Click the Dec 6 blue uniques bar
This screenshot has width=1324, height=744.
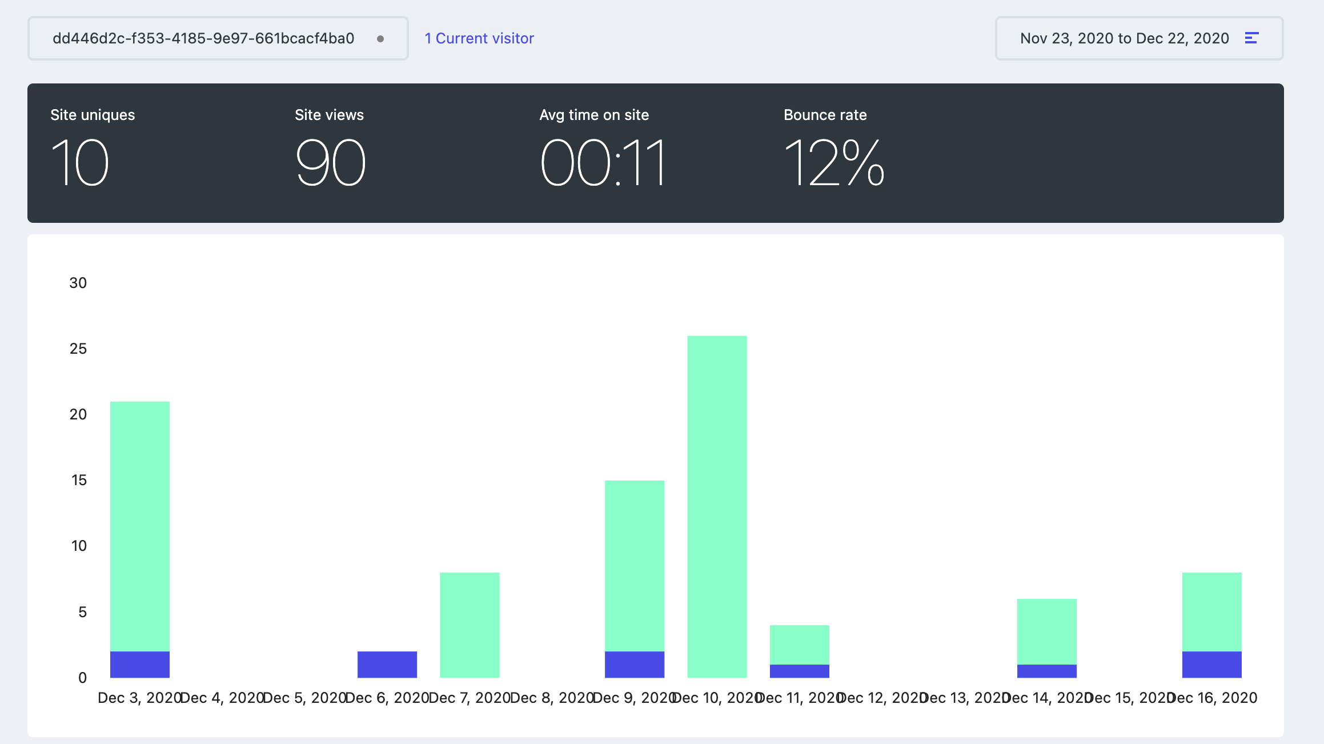tap(387, 665)
